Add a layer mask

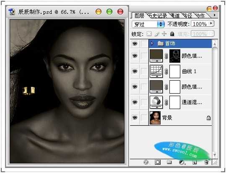(158, 162)
